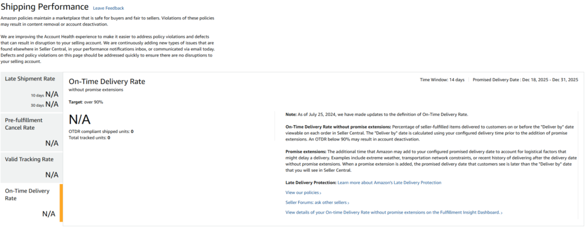
Task: Click the 10 days Late Shipment value
Action: click(x=52, y=94)
